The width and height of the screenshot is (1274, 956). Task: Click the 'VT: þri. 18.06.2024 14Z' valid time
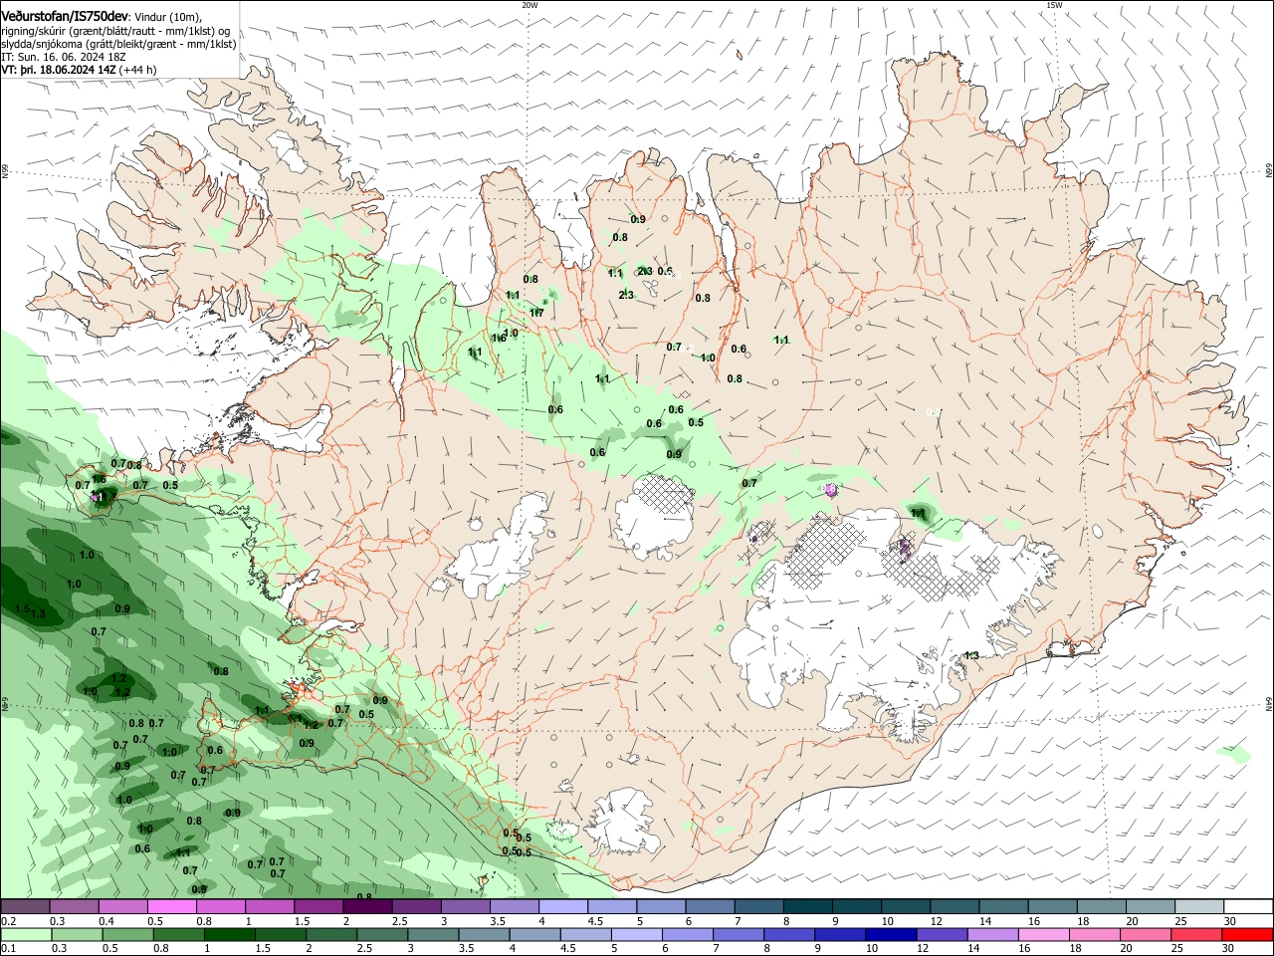click(58, 70)
